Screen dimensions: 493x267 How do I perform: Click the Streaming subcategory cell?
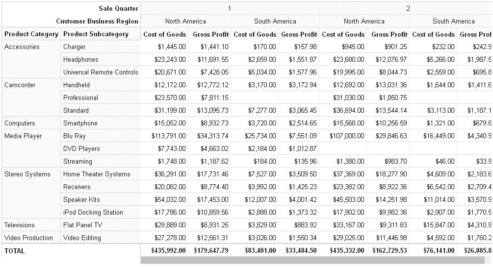click(x=100, y=162)
